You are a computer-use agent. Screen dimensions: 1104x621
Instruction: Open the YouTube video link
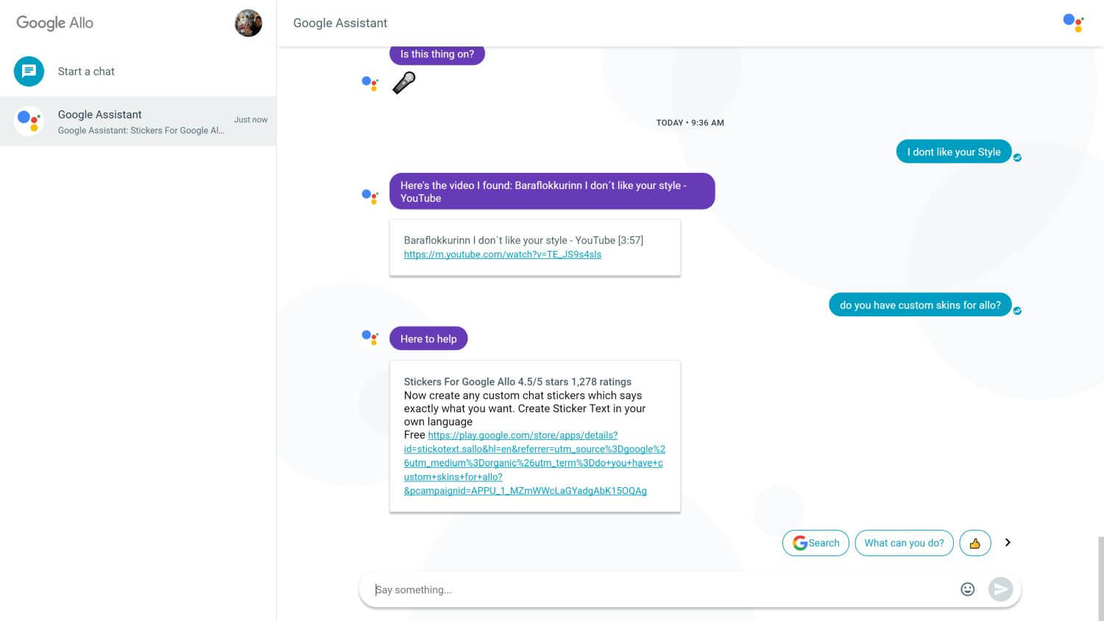coord(503,255)
